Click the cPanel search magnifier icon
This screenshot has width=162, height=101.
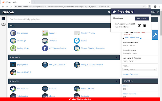pyautogui.click(x=109, y=12)
